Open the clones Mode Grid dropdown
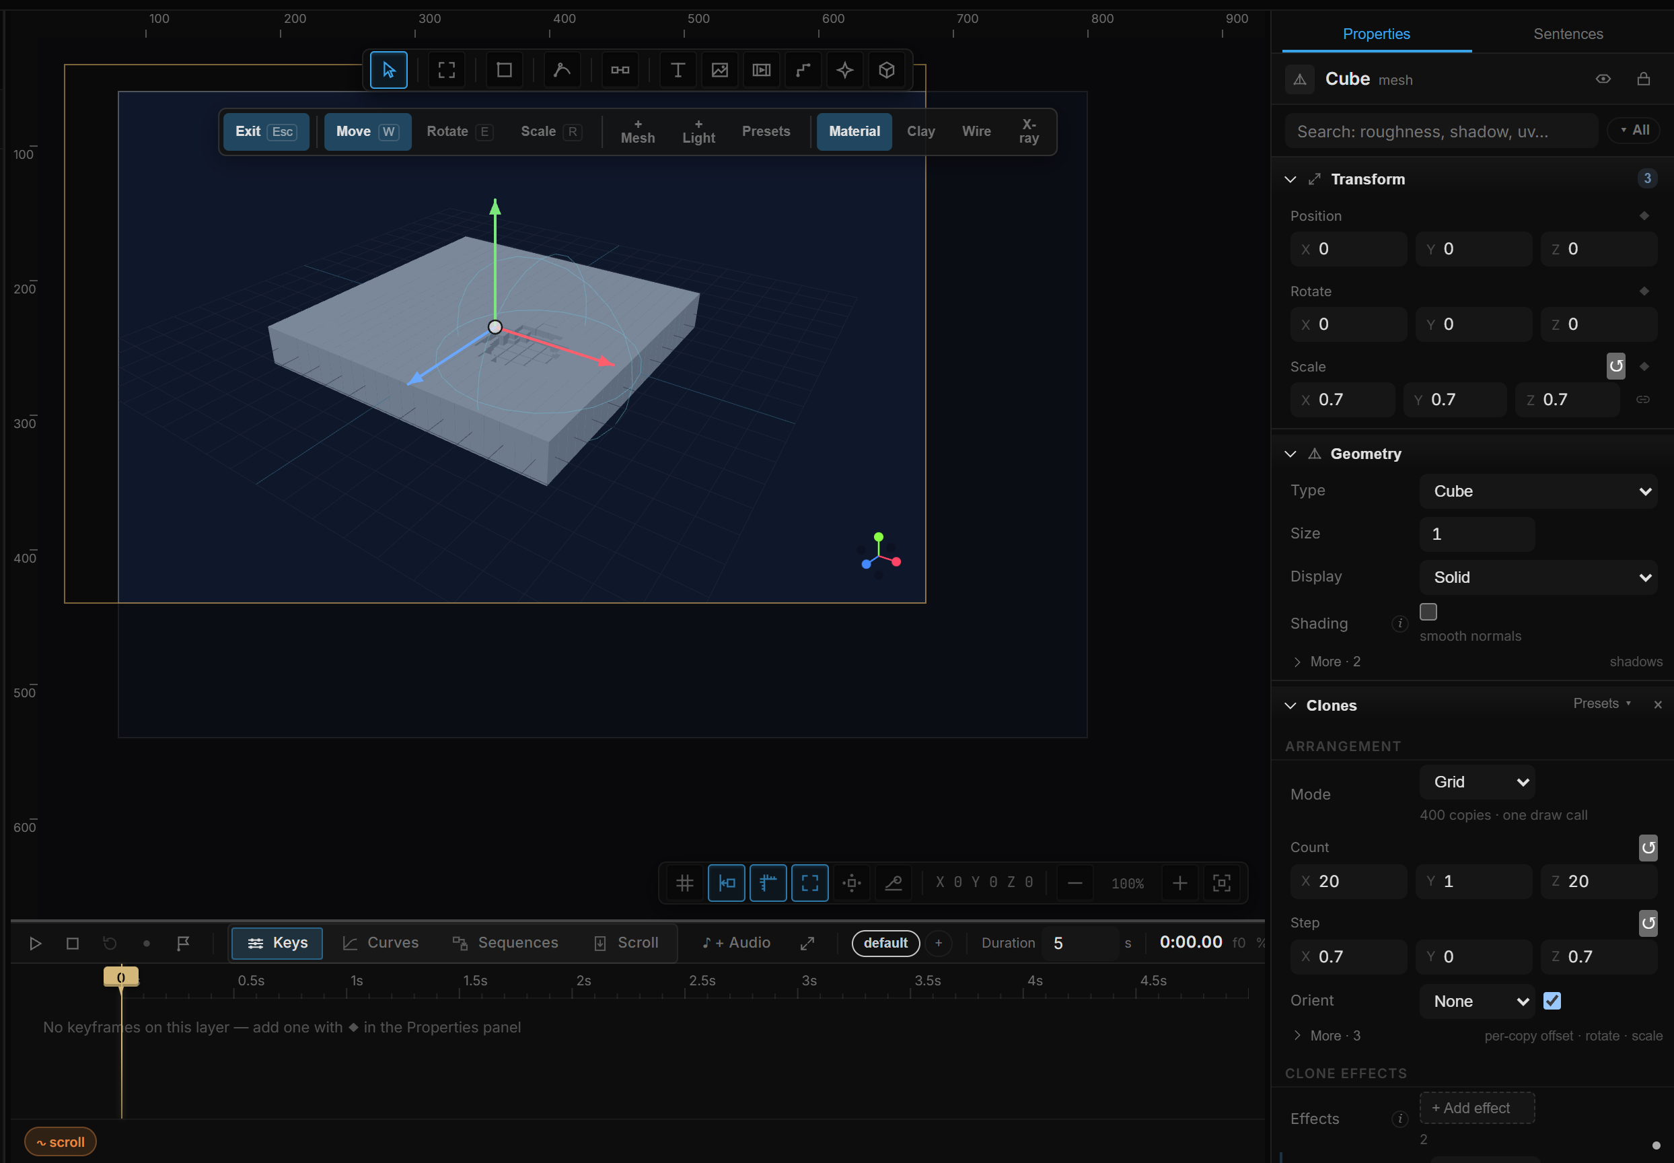This screenshot has height=1163, width=1674. tap(1478, 782)
